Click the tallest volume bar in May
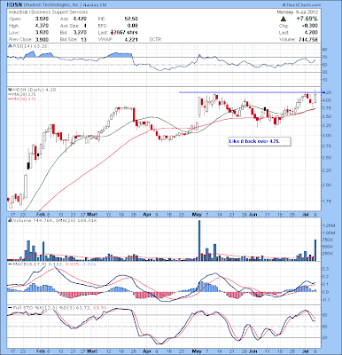342x355 pixels. (x=199, y=241)
